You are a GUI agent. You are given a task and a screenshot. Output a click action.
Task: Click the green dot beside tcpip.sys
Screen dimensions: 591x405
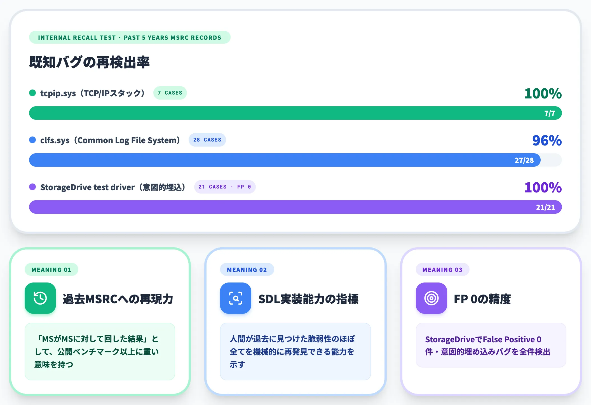pos(32,93)
